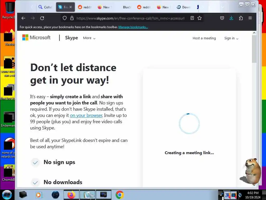This screenshot has height=200, width=266.
Task: Click the page scrollbar up arrow
Action: pos(254,33)
